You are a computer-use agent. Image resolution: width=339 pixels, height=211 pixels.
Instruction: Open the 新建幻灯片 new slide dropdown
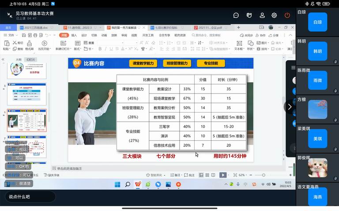pos(63,49)
